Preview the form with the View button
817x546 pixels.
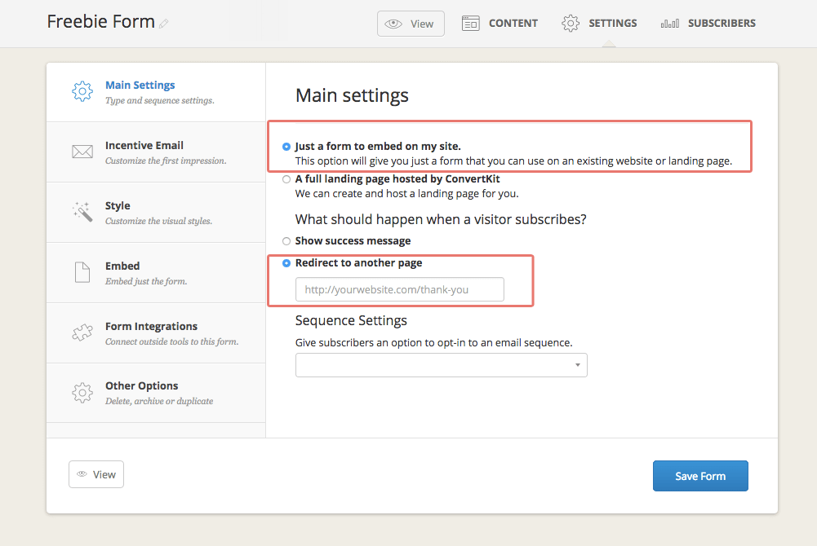point(95,473)
